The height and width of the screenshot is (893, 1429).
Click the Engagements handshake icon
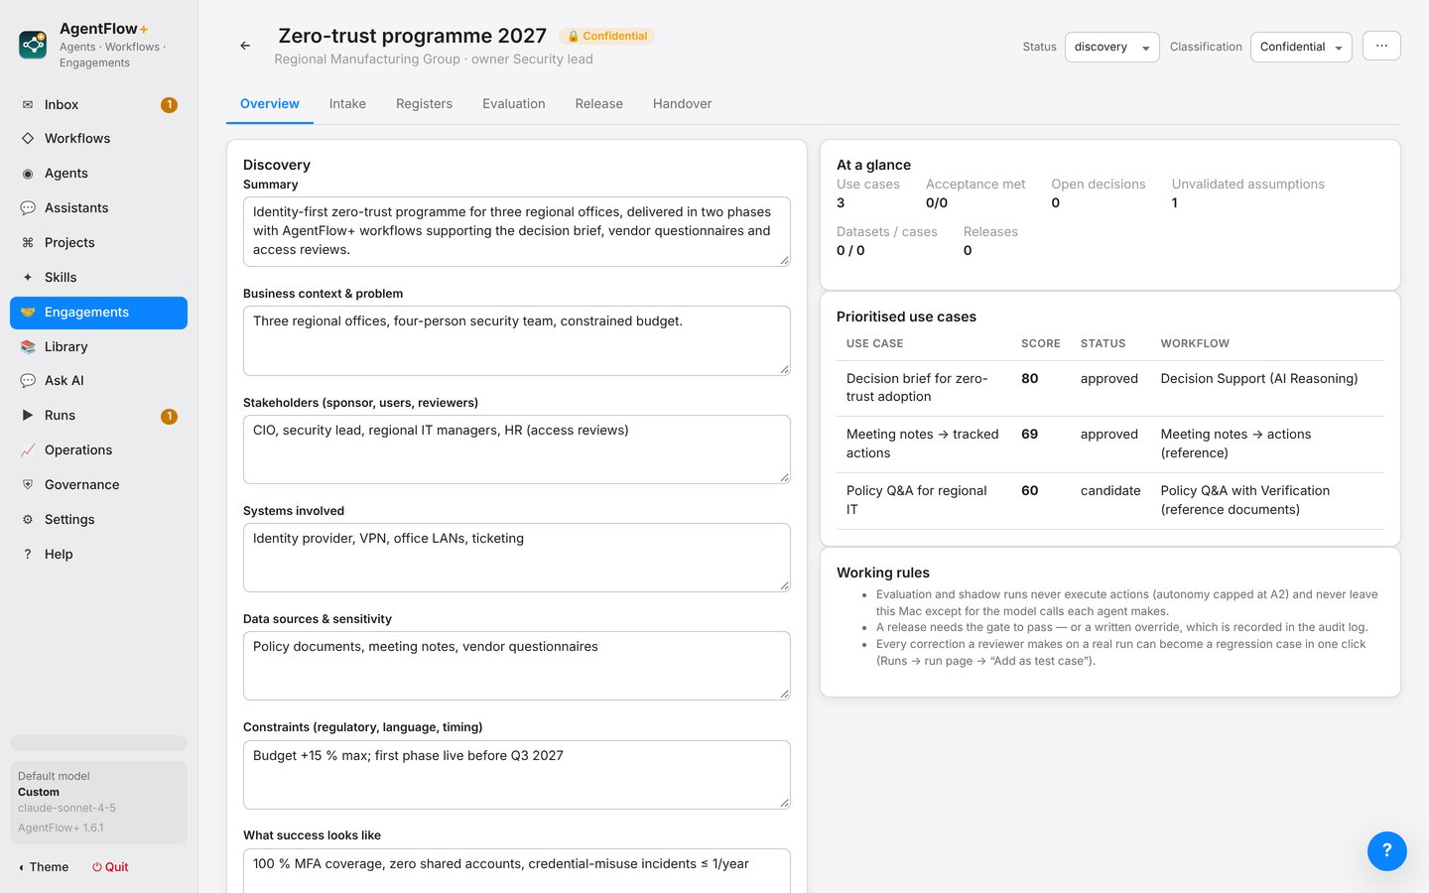[x=28, y=312]
